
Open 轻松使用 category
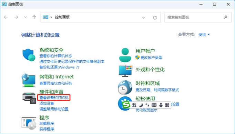click(145, 98)
